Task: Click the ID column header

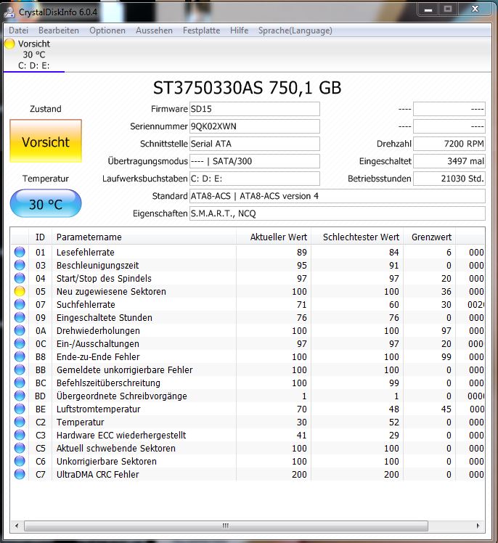Action: tap(40, 237)
